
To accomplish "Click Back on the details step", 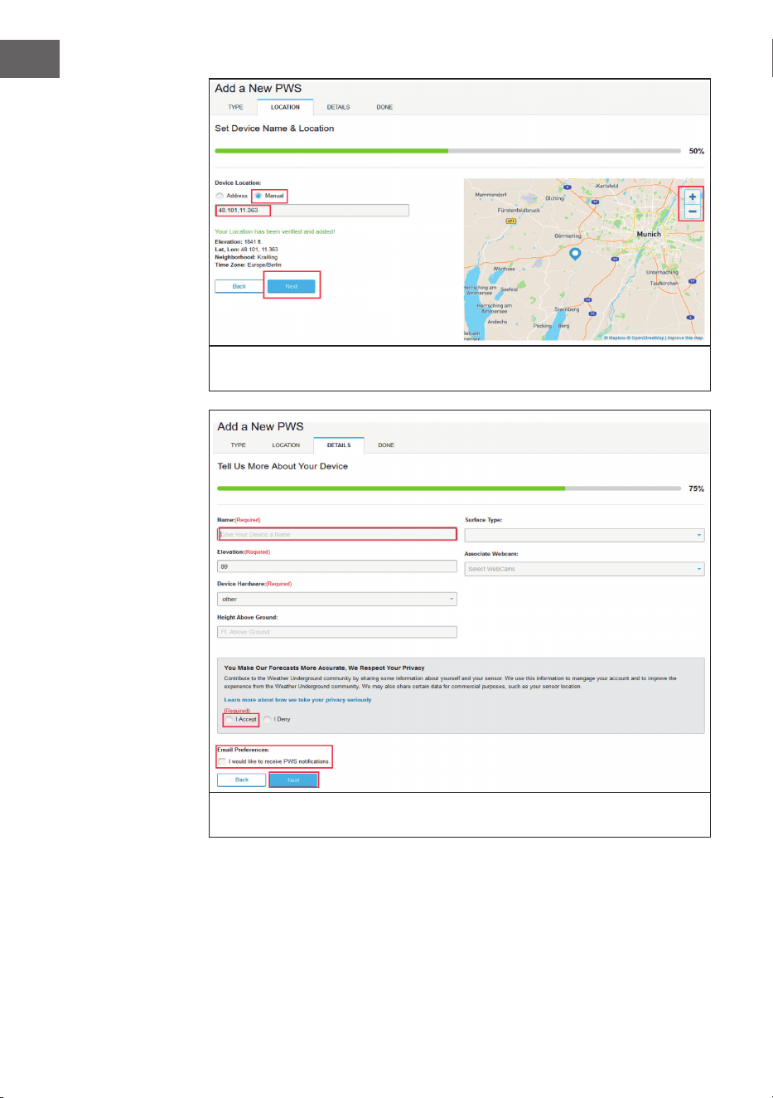I will click(241, 780).
